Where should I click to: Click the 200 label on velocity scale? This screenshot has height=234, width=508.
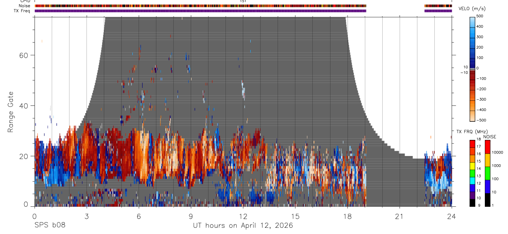(480, 47)
